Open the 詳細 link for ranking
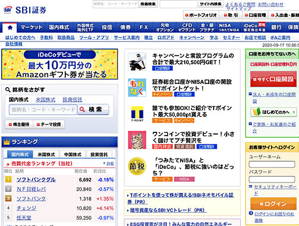This screenshot has height=226, width=299. (x=110, y=163)
